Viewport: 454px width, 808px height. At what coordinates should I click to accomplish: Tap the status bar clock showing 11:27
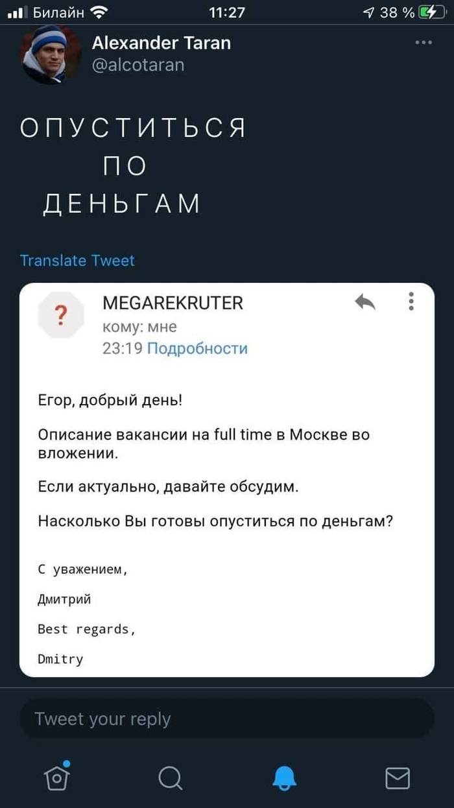tap(228, 12)
